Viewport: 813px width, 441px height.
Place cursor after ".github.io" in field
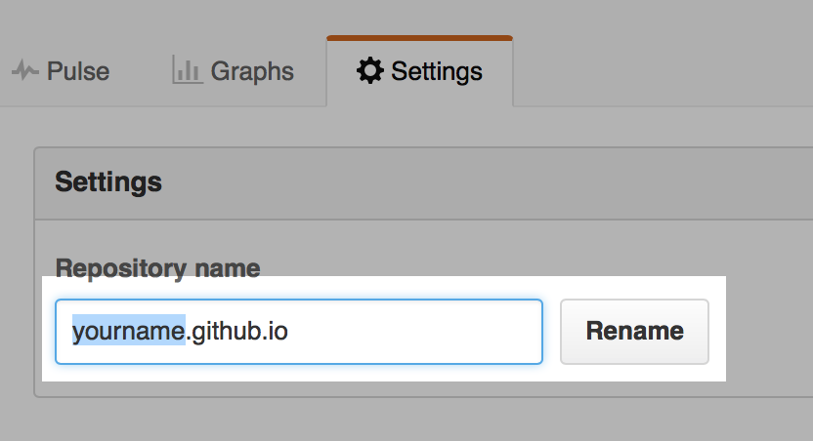click(x=289, y=332)
